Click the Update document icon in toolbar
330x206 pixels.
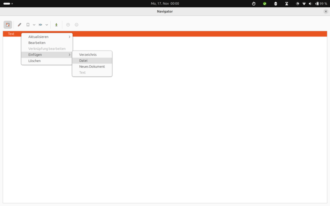[x=28, y=25]
